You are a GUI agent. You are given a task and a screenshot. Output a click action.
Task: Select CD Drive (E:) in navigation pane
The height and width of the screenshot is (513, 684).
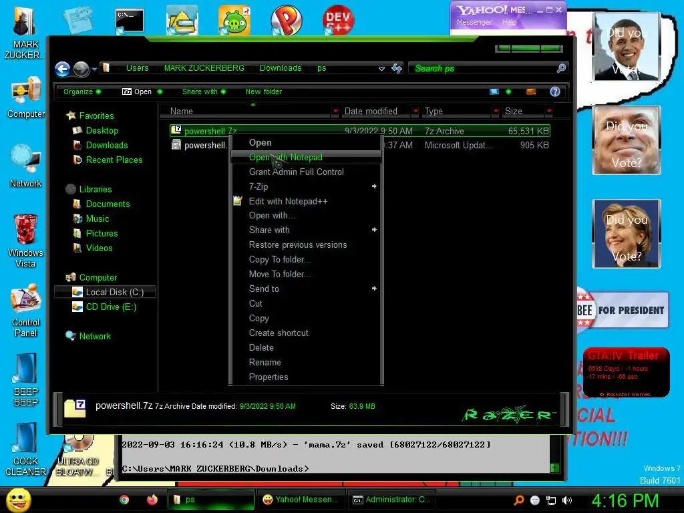110,307
